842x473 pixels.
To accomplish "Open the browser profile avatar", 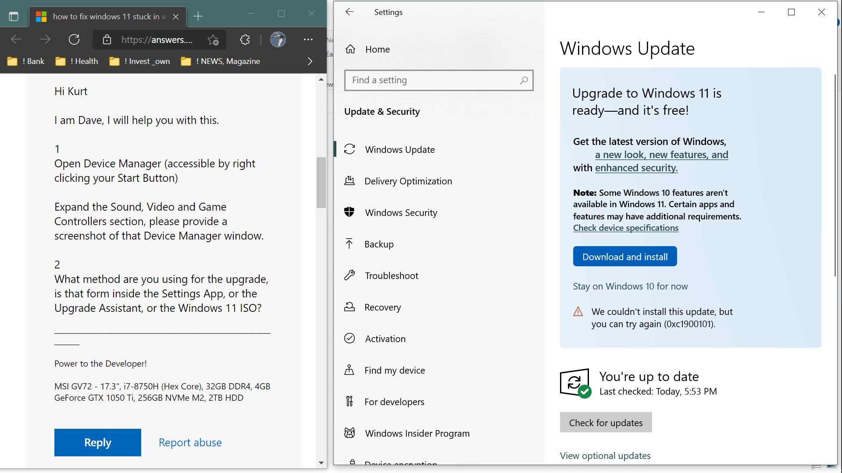I will pos(278,40).
